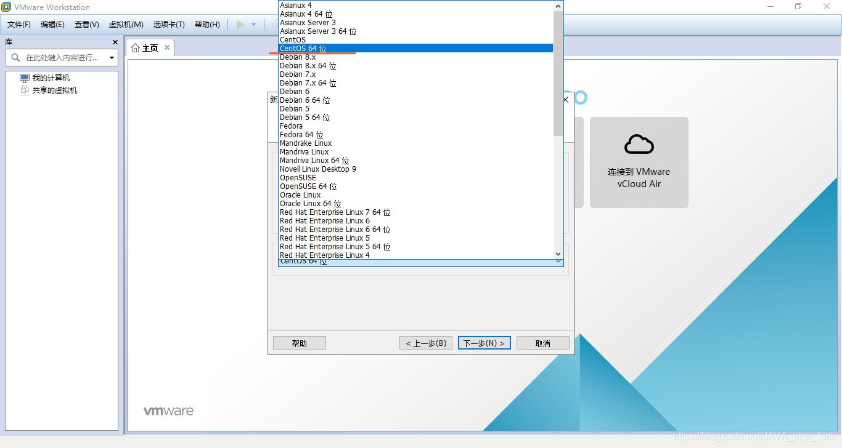Select Red Hat Enterprise Linux 5 option
Image resolution: width=842 pixels, height=448 pixels.
(416, 238)
